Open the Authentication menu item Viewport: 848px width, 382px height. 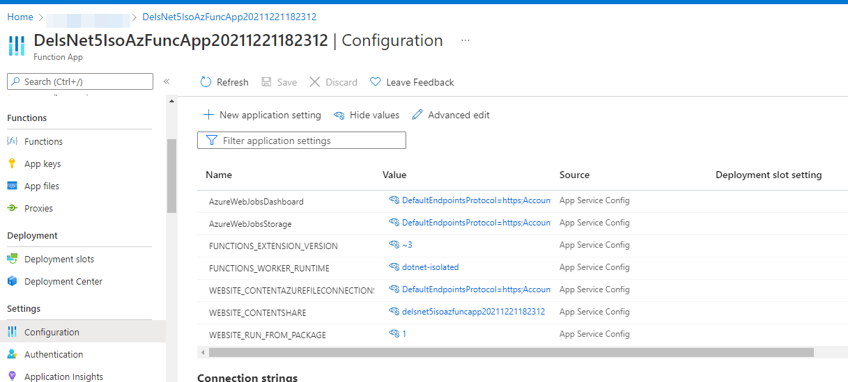(x=54, y=354)
